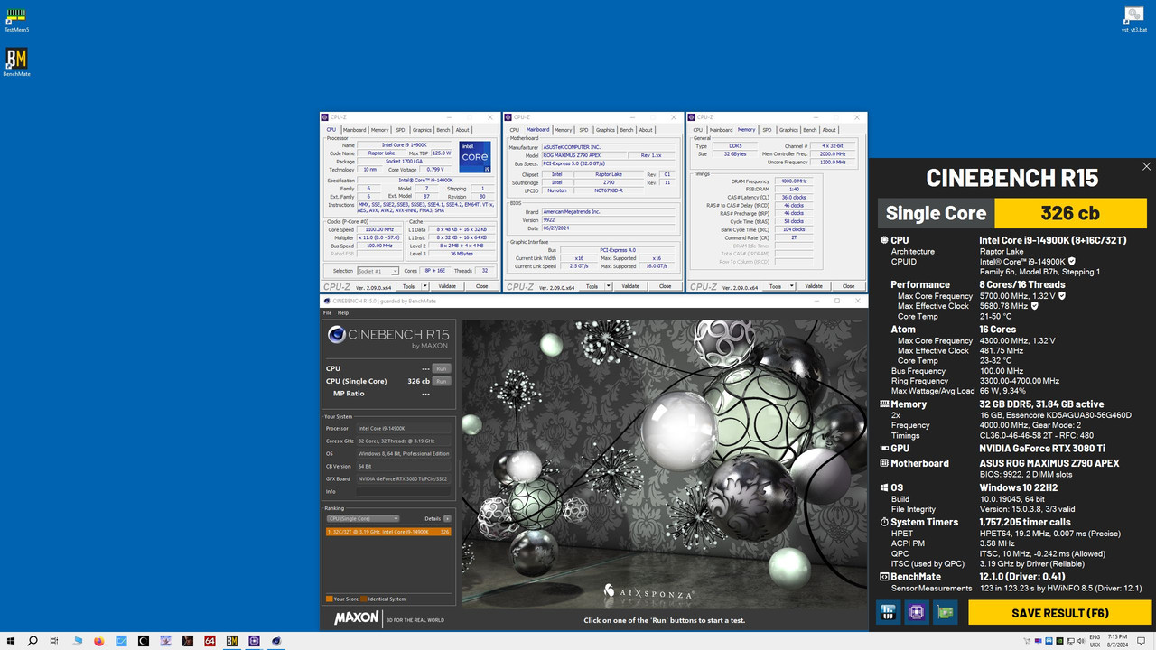
Task: Click Core Speed value 1100.00 MHz
Action: [x=379, y=229]
